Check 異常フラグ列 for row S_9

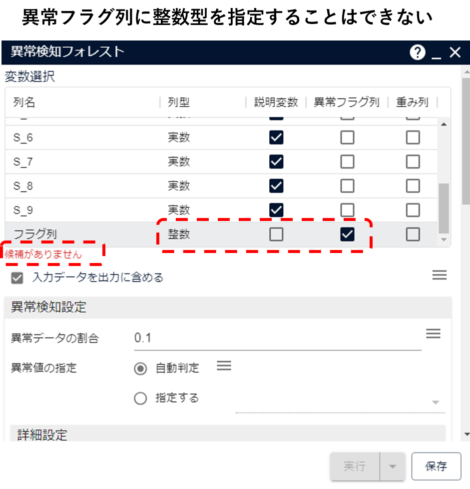tap(347, 210)
